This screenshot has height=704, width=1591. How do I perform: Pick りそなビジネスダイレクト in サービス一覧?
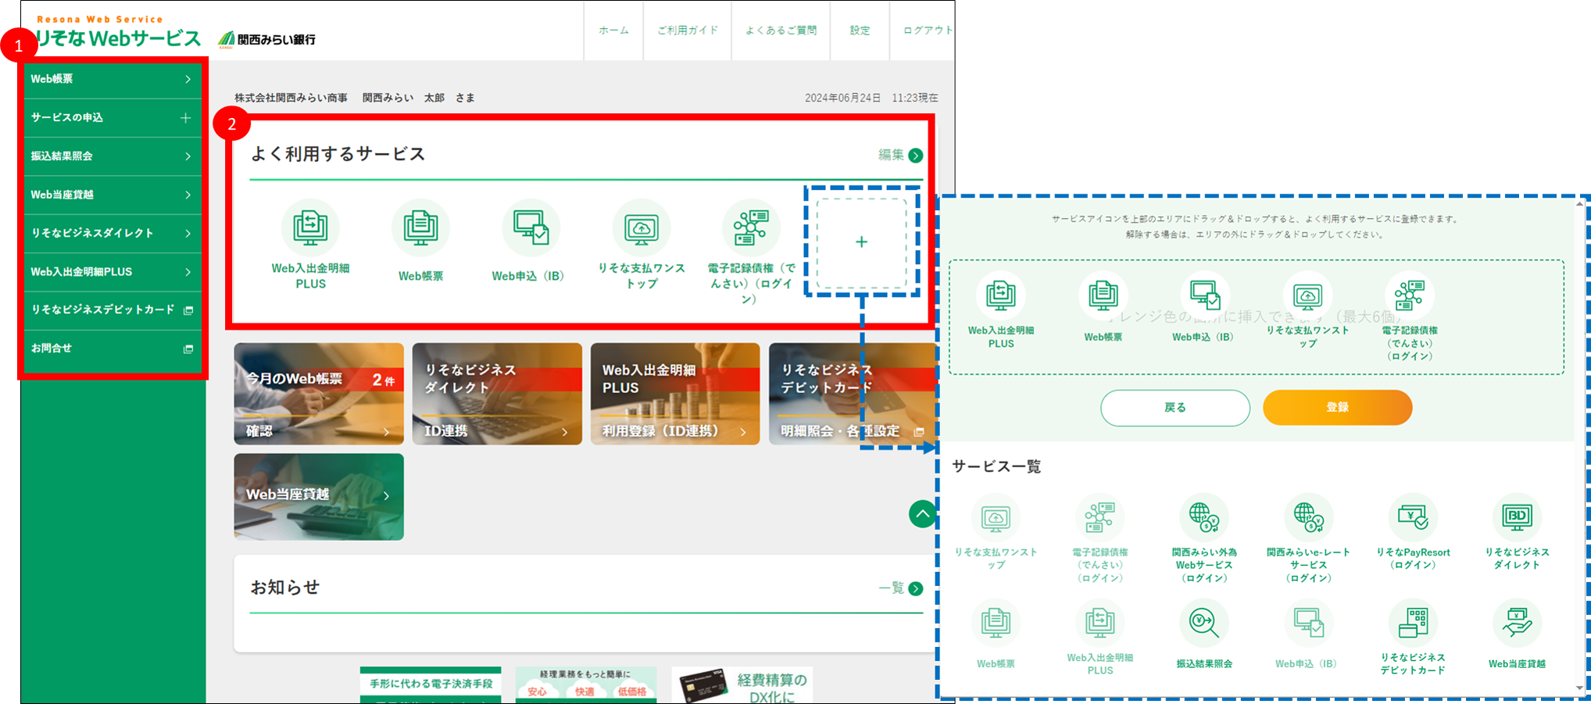pyautogui.click(x=1517, y=518)
